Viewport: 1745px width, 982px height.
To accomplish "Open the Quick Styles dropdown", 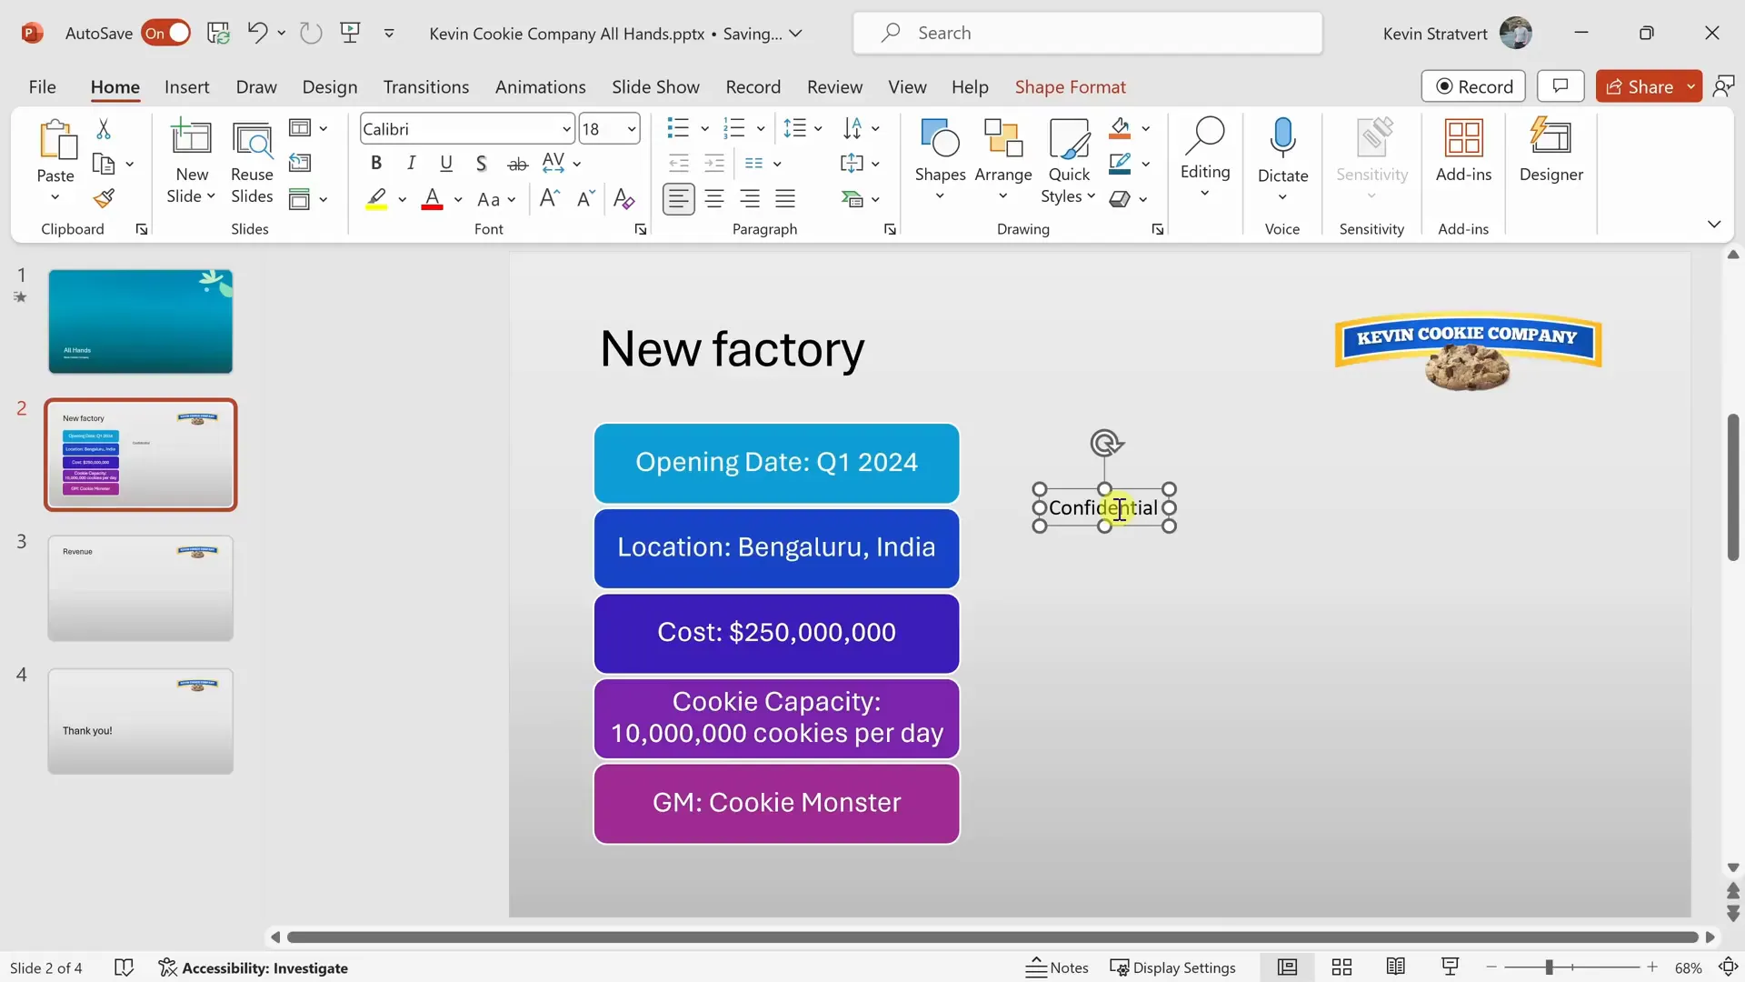I will 1069,160.
